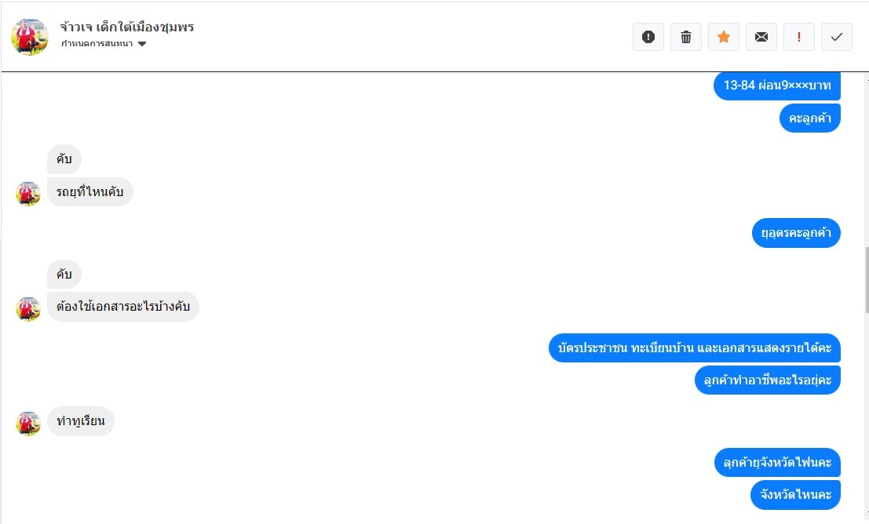Click sender avatar beside ต้องใช้เอกสารอะไรบ้างคับ
869x524 pixels.
[x=28, y=308]
